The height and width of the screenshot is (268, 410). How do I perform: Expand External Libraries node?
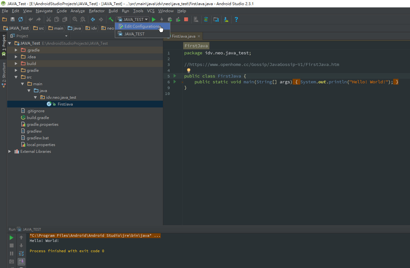coord(9,152)
